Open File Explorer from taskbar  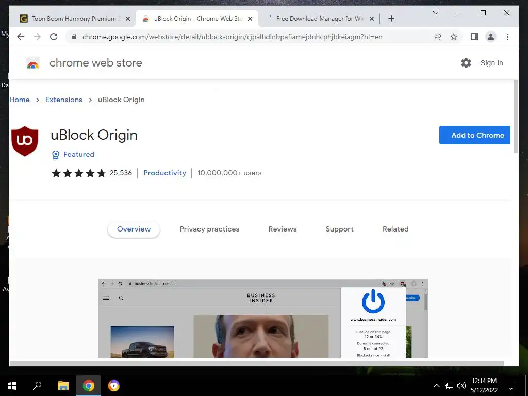tap(63, 386)
